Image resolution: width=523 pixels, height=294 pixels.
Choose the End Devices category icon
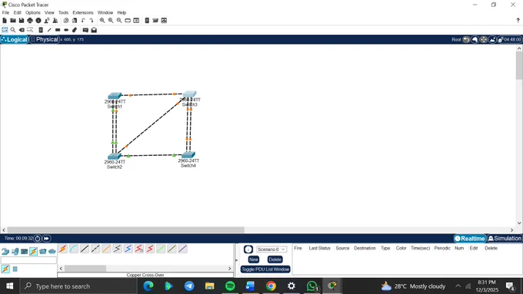[x=15, y=251]
